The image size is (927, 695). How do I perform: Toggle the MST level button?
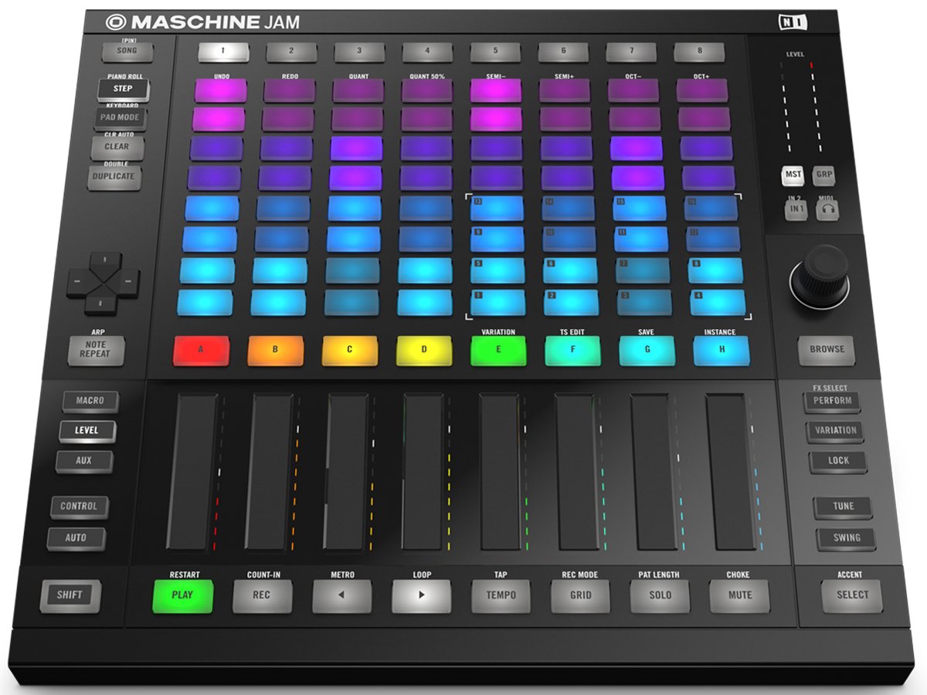[793, 175]
